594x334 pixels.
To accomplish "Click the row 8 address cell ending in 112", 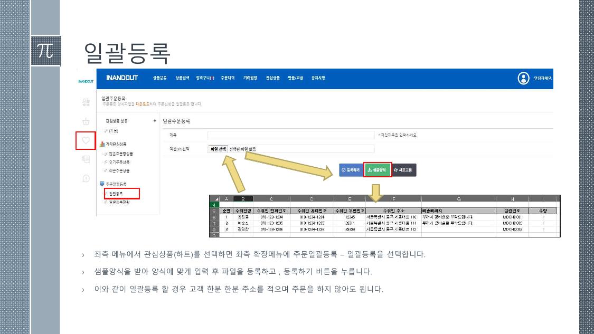I will [393, 230].
